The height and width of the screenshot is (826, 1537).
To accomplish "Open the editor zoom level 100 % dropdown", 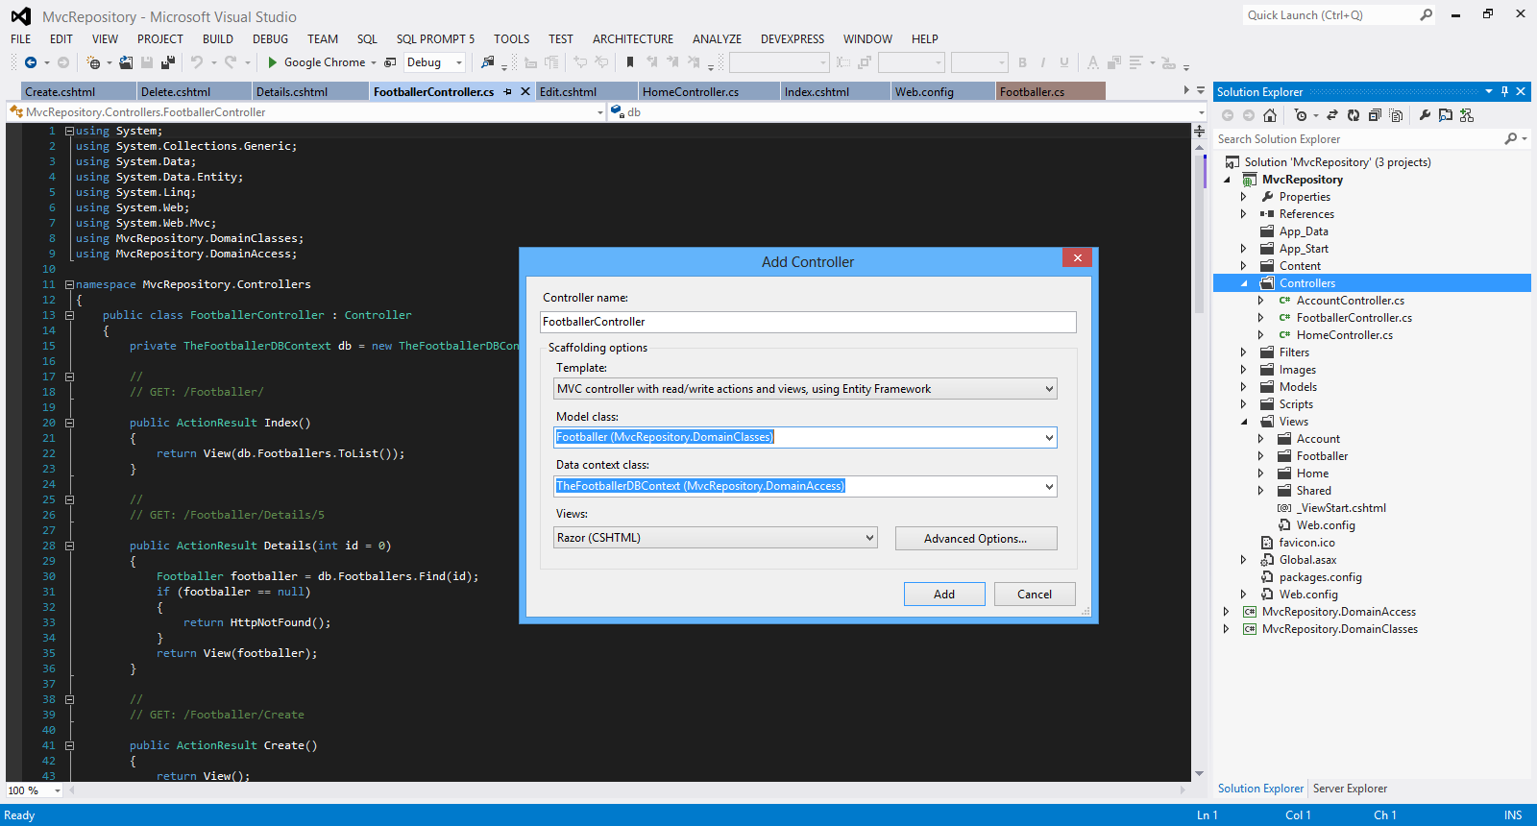I will (x=58, y=791).
